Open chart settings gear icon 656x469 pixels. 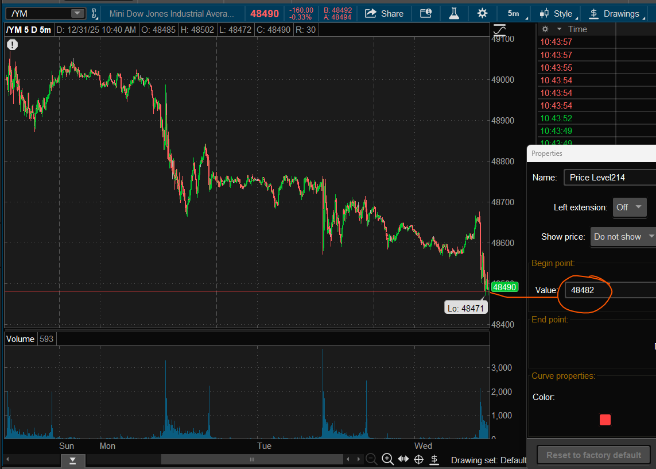[482, 13]
